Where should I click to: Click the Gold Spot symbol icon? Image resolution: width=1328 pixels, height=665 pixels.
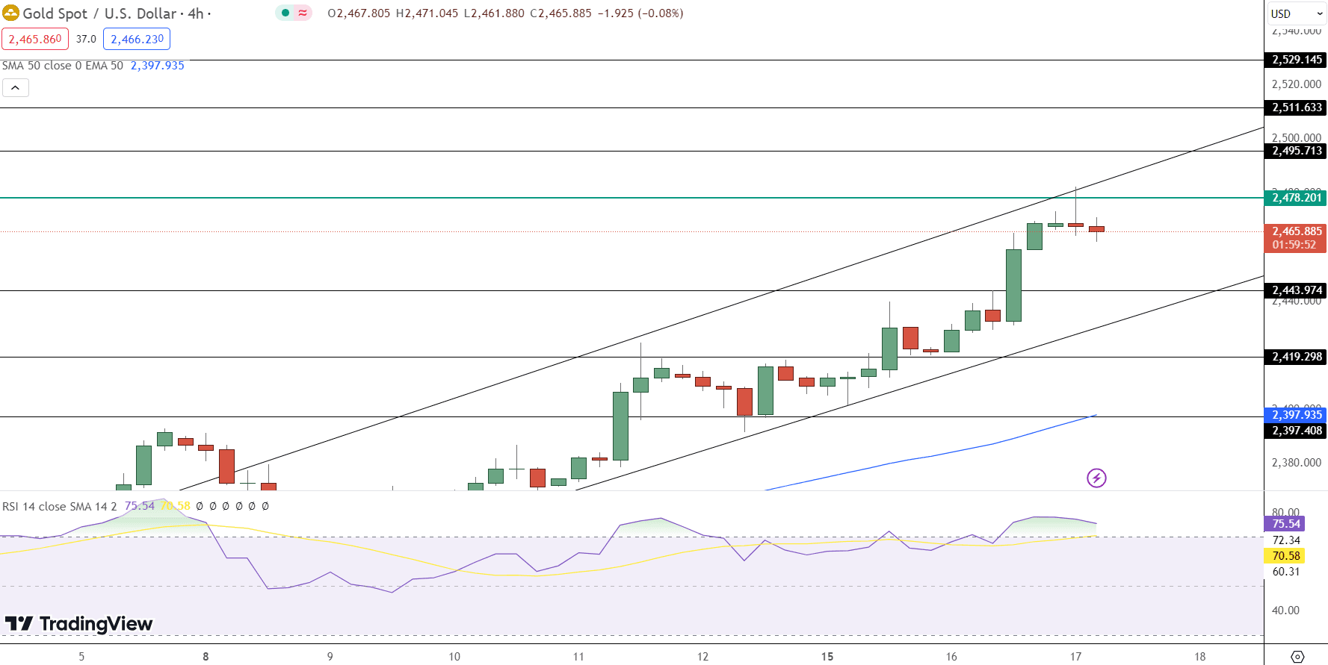point(10,13)
